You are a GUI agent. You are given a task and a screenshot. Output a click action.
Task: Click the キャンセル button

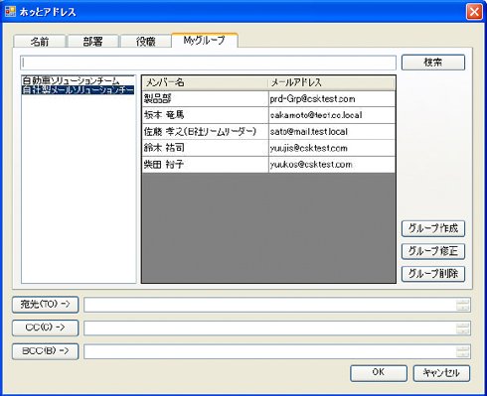coord(441,373)
